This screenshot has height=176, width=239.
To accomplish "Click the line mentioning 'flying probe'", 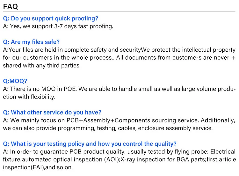I will coord(119,152).
